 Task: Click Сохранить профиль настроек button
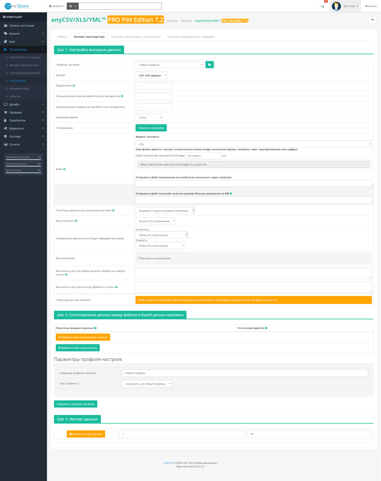pos(76,404)
